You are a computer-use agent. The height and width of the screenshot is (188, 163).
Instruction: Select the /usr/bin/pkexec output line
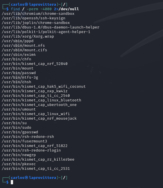click(19, 164)
